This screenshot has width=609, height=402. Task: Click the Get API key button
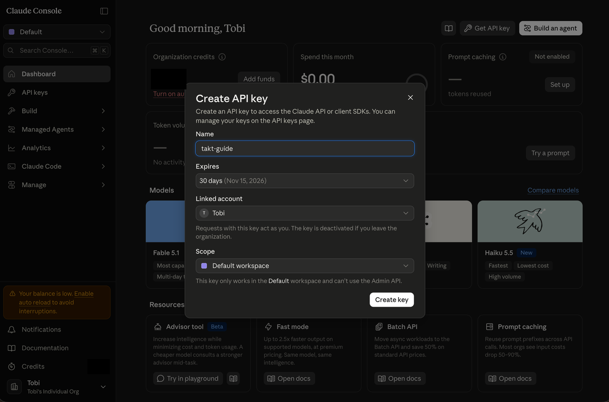point(488,28)
